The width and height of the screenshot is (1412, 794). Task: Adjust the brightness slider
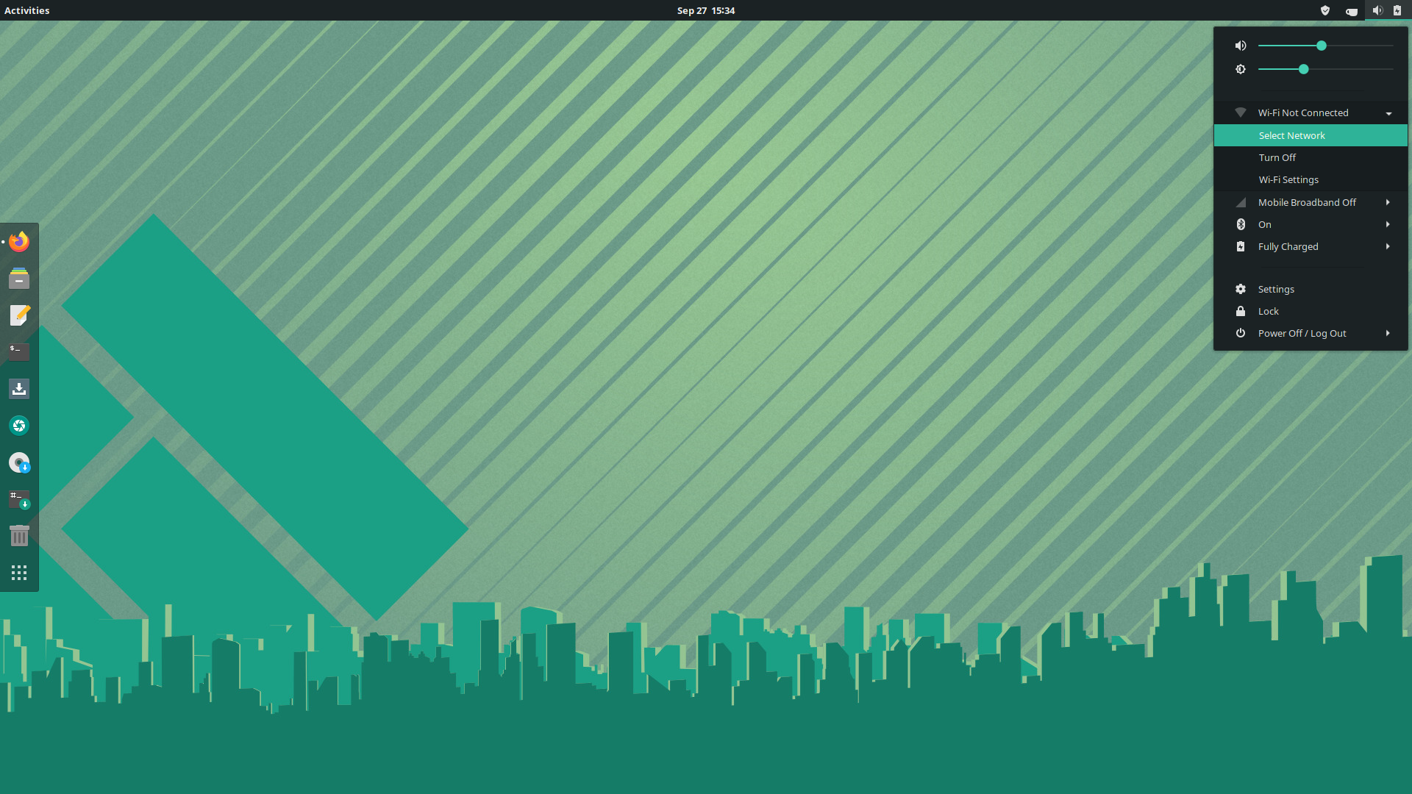tap(1325, 69)
